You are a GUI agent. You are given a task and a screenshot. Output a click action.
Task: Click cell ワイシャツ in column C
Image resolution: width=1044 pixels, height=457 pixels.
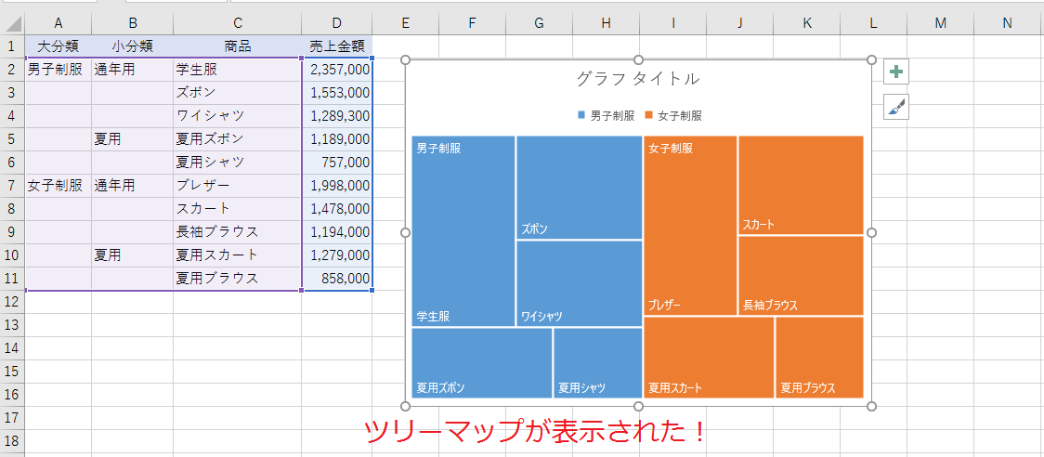point(238,116)
